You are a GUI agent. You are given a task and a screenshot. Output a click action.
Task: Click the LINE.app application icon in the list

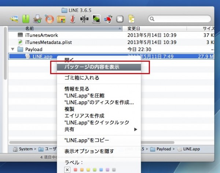(28, 56)
